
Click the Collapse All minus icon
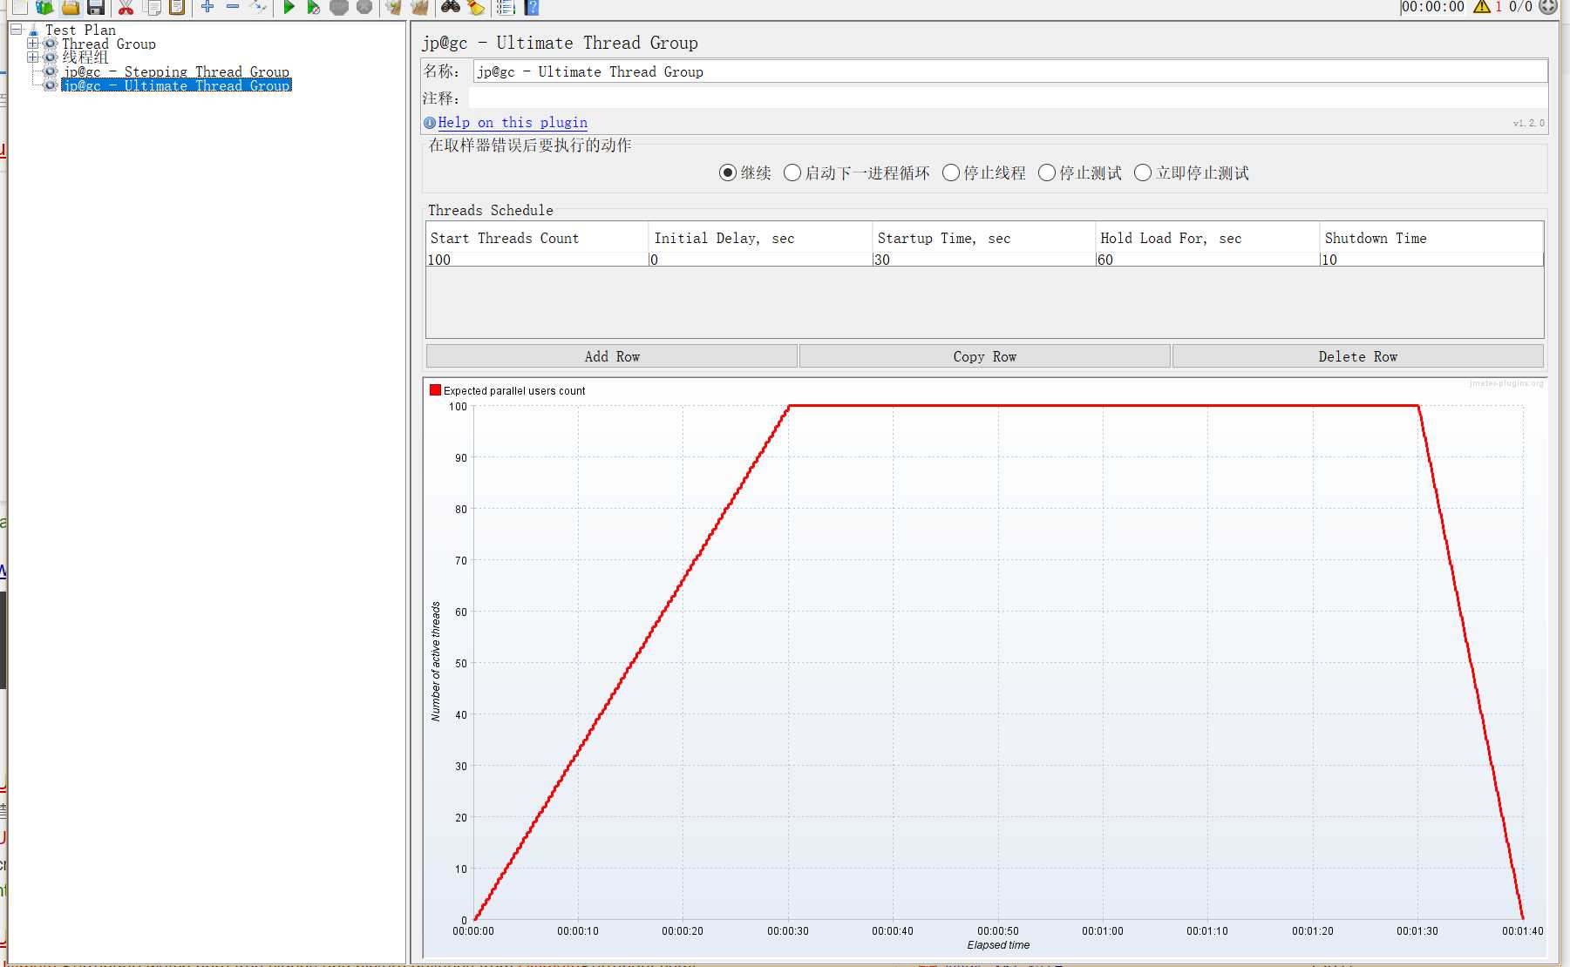233,7
